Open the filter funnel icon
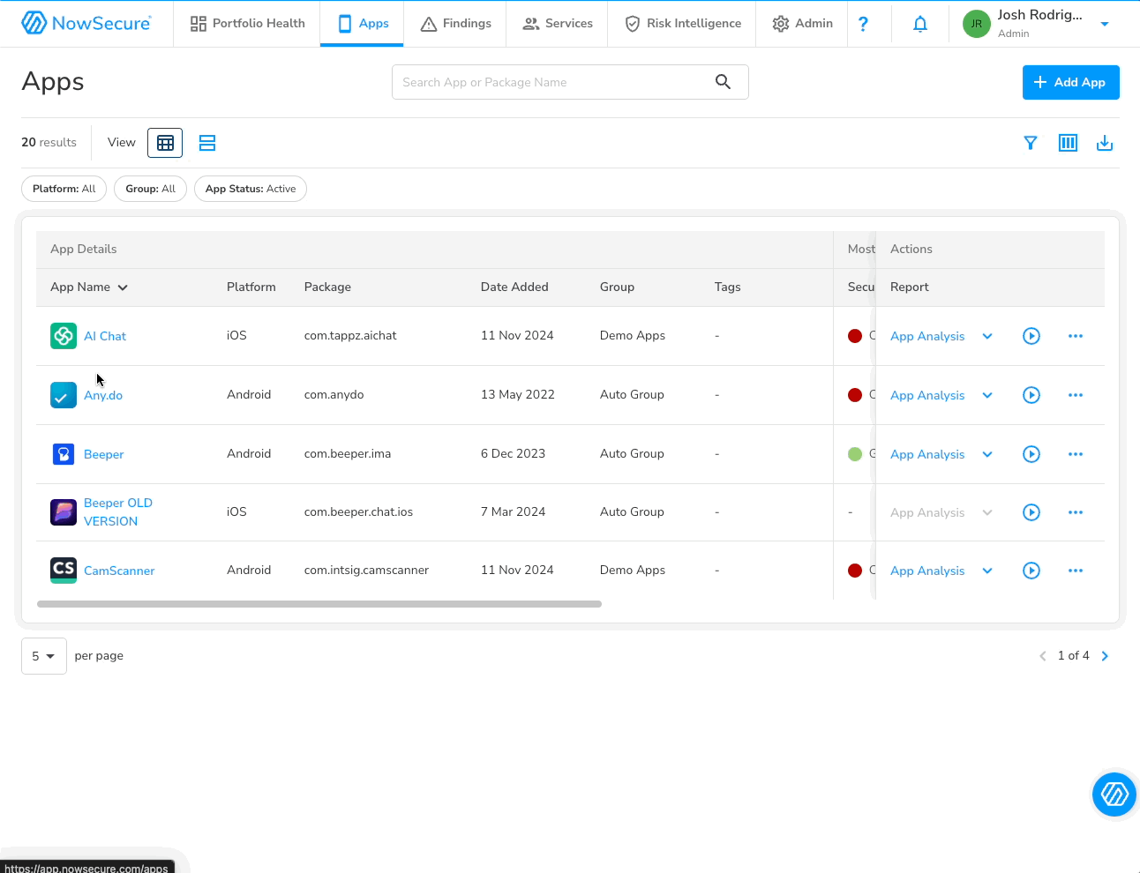The image size is (1140, 873). [1030, 143]
